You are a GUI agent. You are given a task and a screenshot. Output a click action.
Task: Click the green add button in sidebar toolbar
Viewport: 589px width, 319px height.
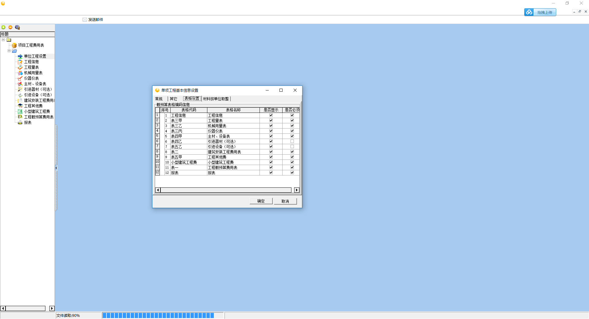tap(4, 27)
